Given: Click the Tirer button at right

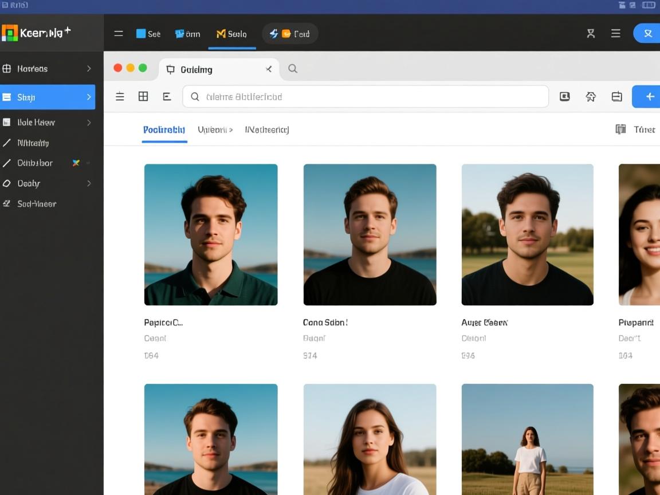Looking at the screenshot, I should [635, 129].
